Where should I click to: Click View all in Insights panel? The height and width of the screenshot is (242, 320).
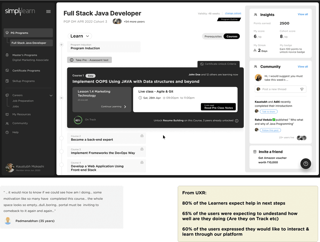[x=302, y=14]
